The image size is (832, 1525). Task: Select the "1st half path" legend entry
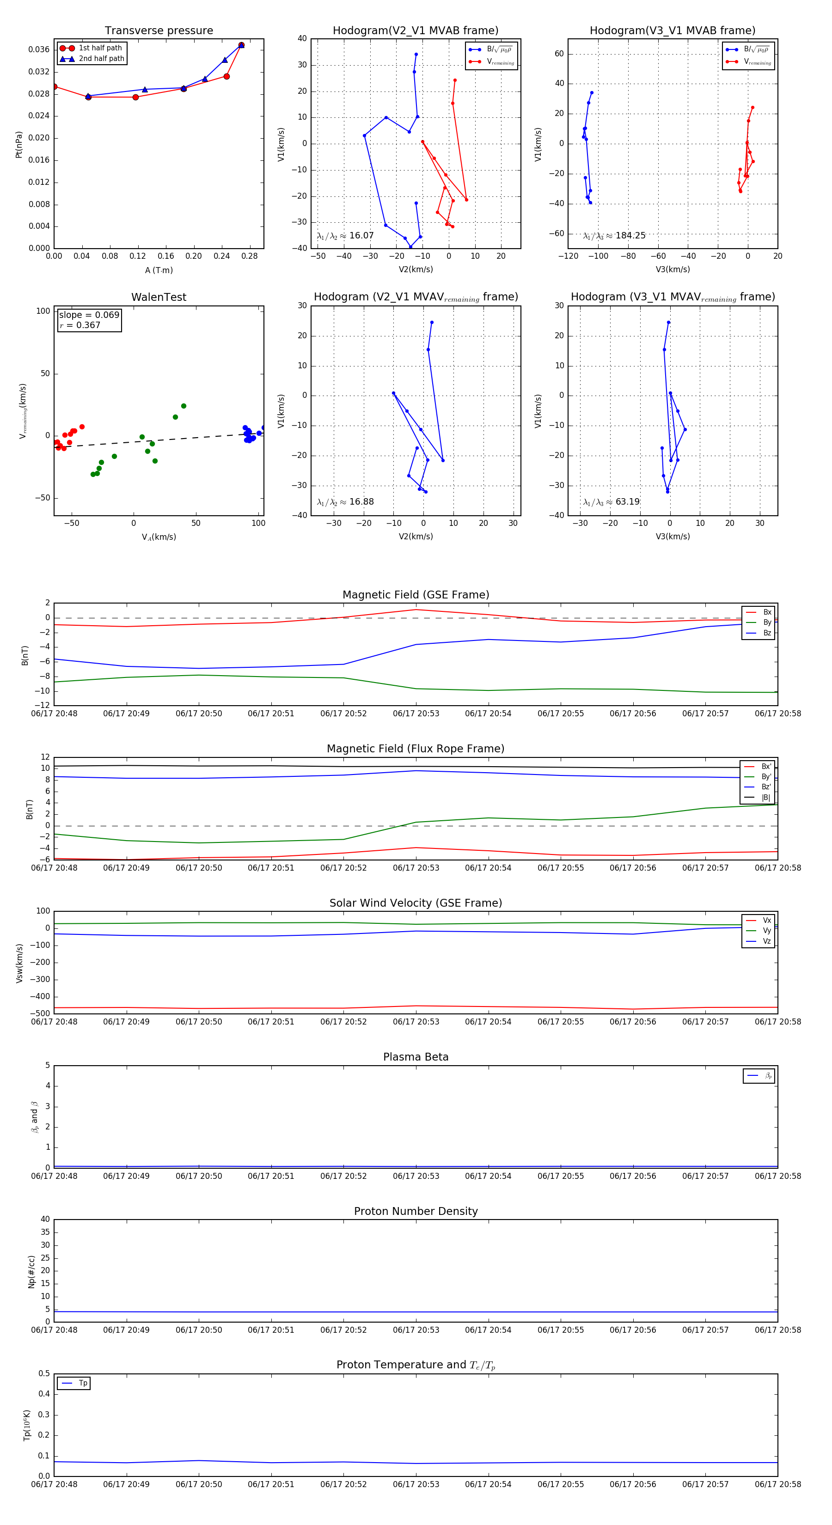coord(92,48)
